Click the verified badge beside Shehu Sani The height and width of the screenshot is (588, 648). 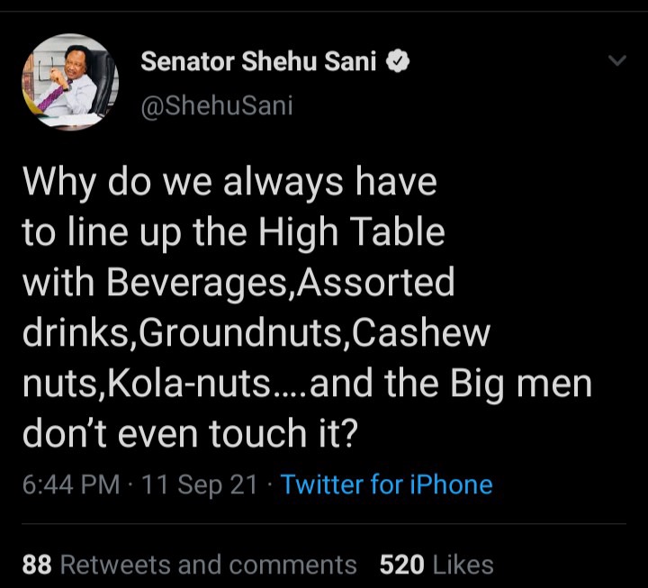click(x=398, y=62)
